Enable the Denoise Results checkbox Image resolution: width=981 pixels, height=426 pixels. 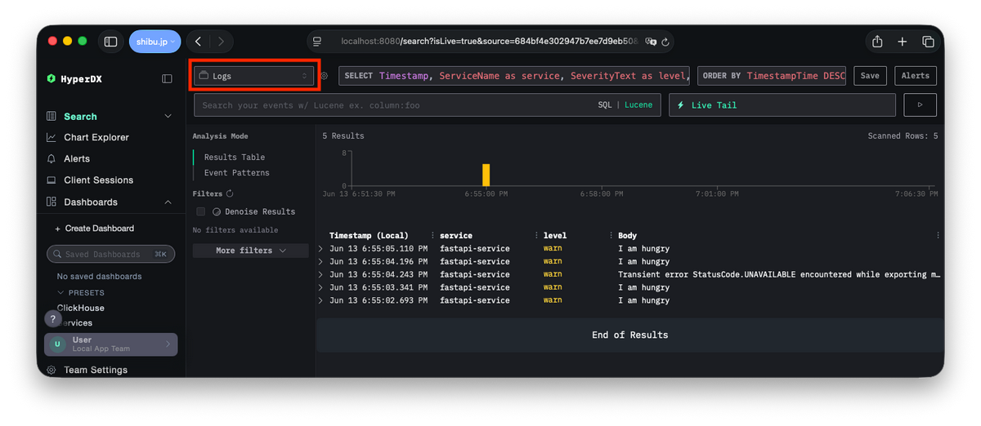point(200,211)
